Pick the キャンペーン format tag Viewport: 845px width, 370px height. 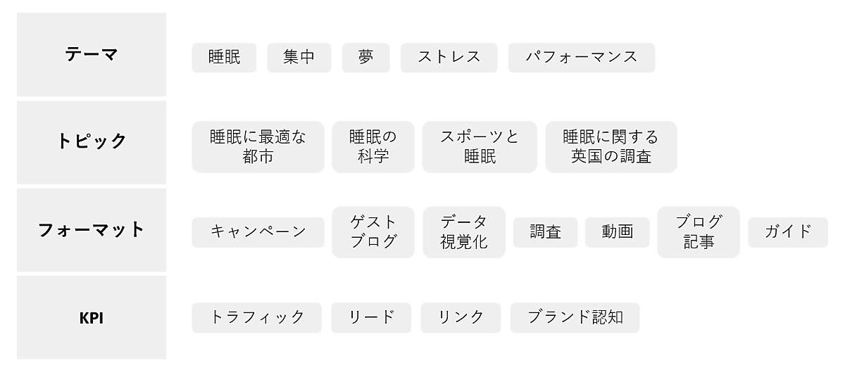pyautogui.click(x=258, y=232)
